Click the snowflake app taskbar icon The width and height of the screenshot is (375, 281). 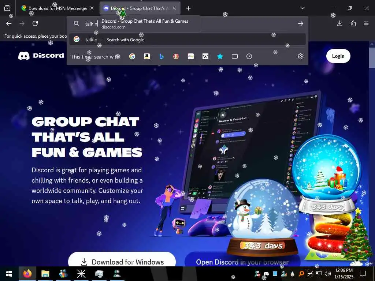click(x=81, y=274)
